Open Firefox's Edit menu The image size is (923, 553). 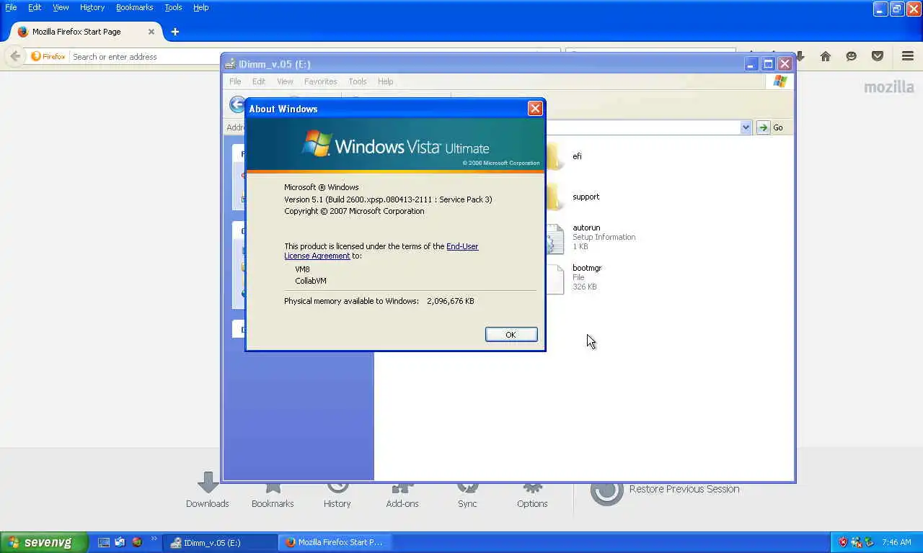[35, 7]
